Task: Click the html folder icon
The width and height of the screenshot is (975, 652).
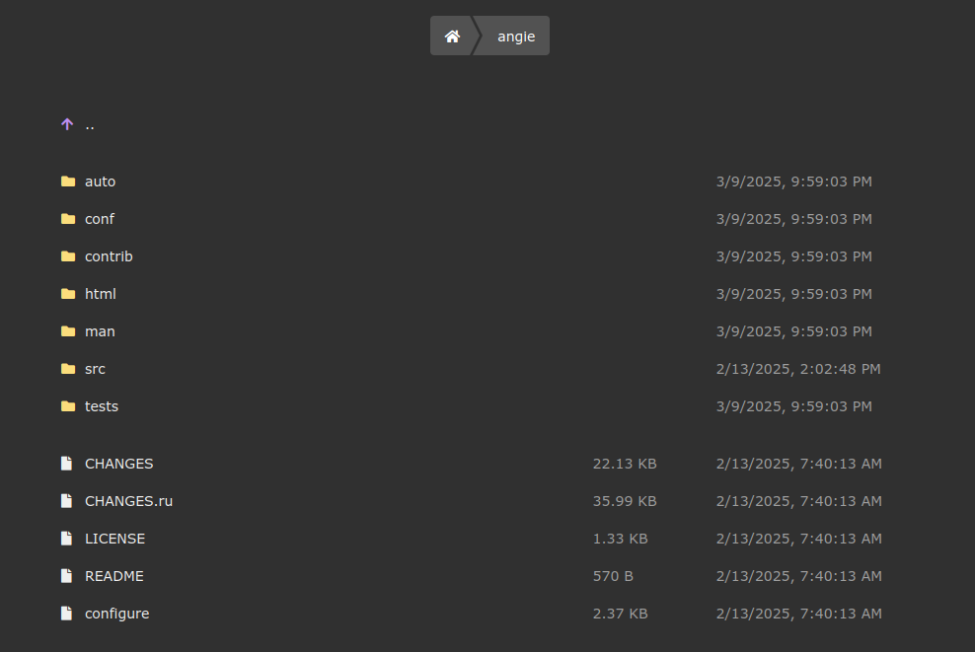Action: 67,294
